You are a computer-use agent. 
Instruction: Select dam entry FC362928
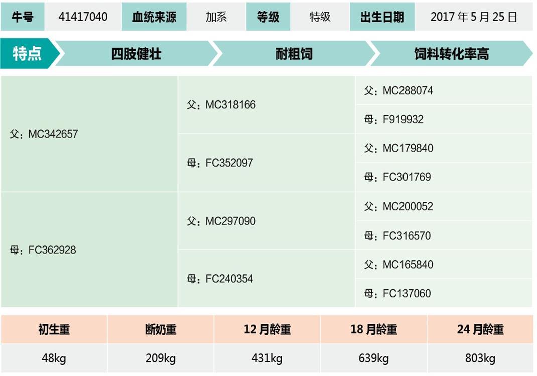(43, 250)
